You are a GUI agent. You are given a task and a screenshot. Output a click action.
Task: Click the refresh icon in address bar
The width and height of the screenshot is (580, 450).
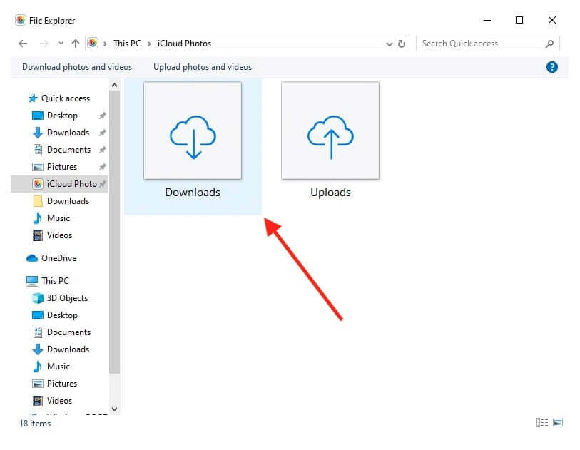(402, 44)
